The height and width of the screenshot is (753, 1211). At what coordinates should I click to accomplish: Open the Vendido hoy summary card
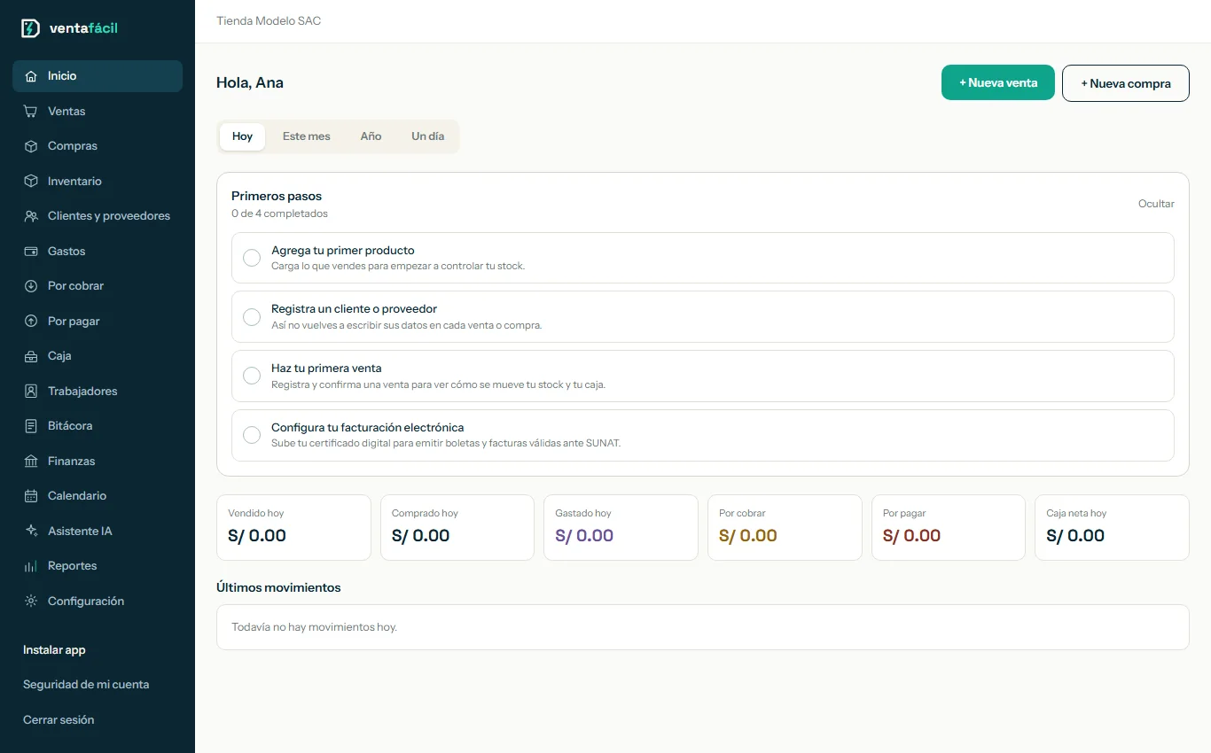[293, 527]
